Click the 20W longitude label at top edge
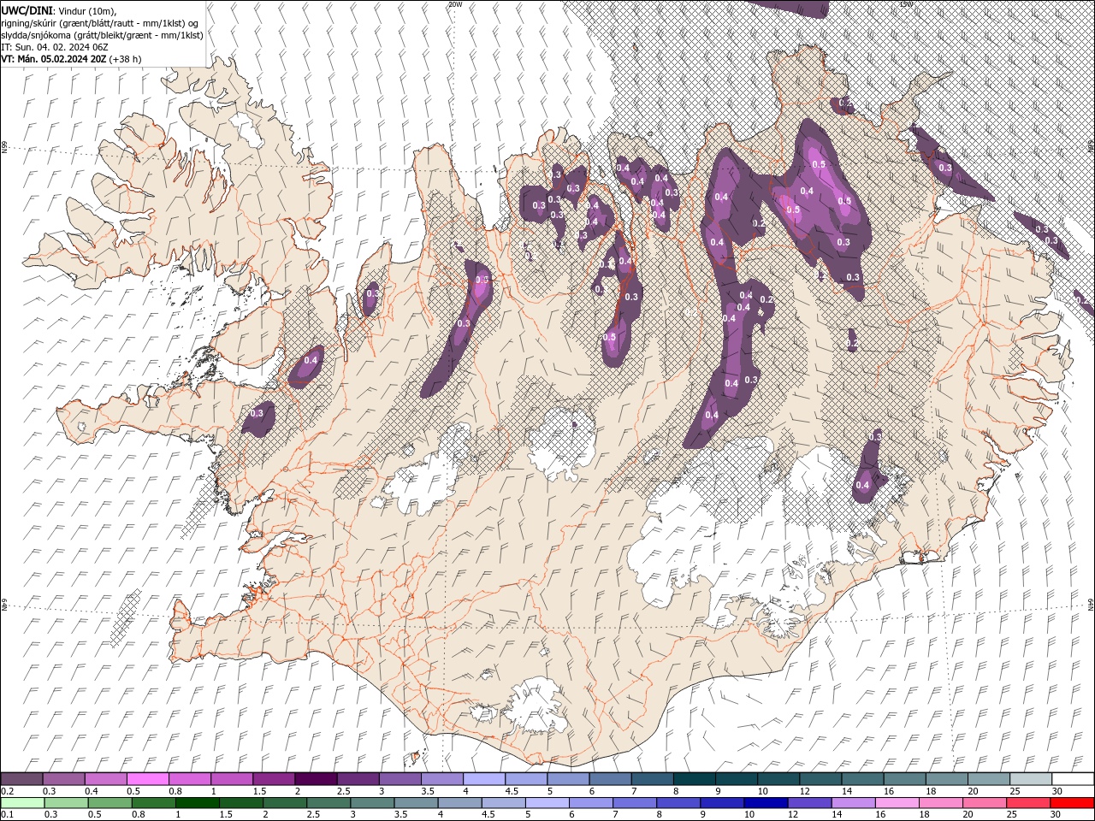The image size is (1095, 821). coord(455,4)
